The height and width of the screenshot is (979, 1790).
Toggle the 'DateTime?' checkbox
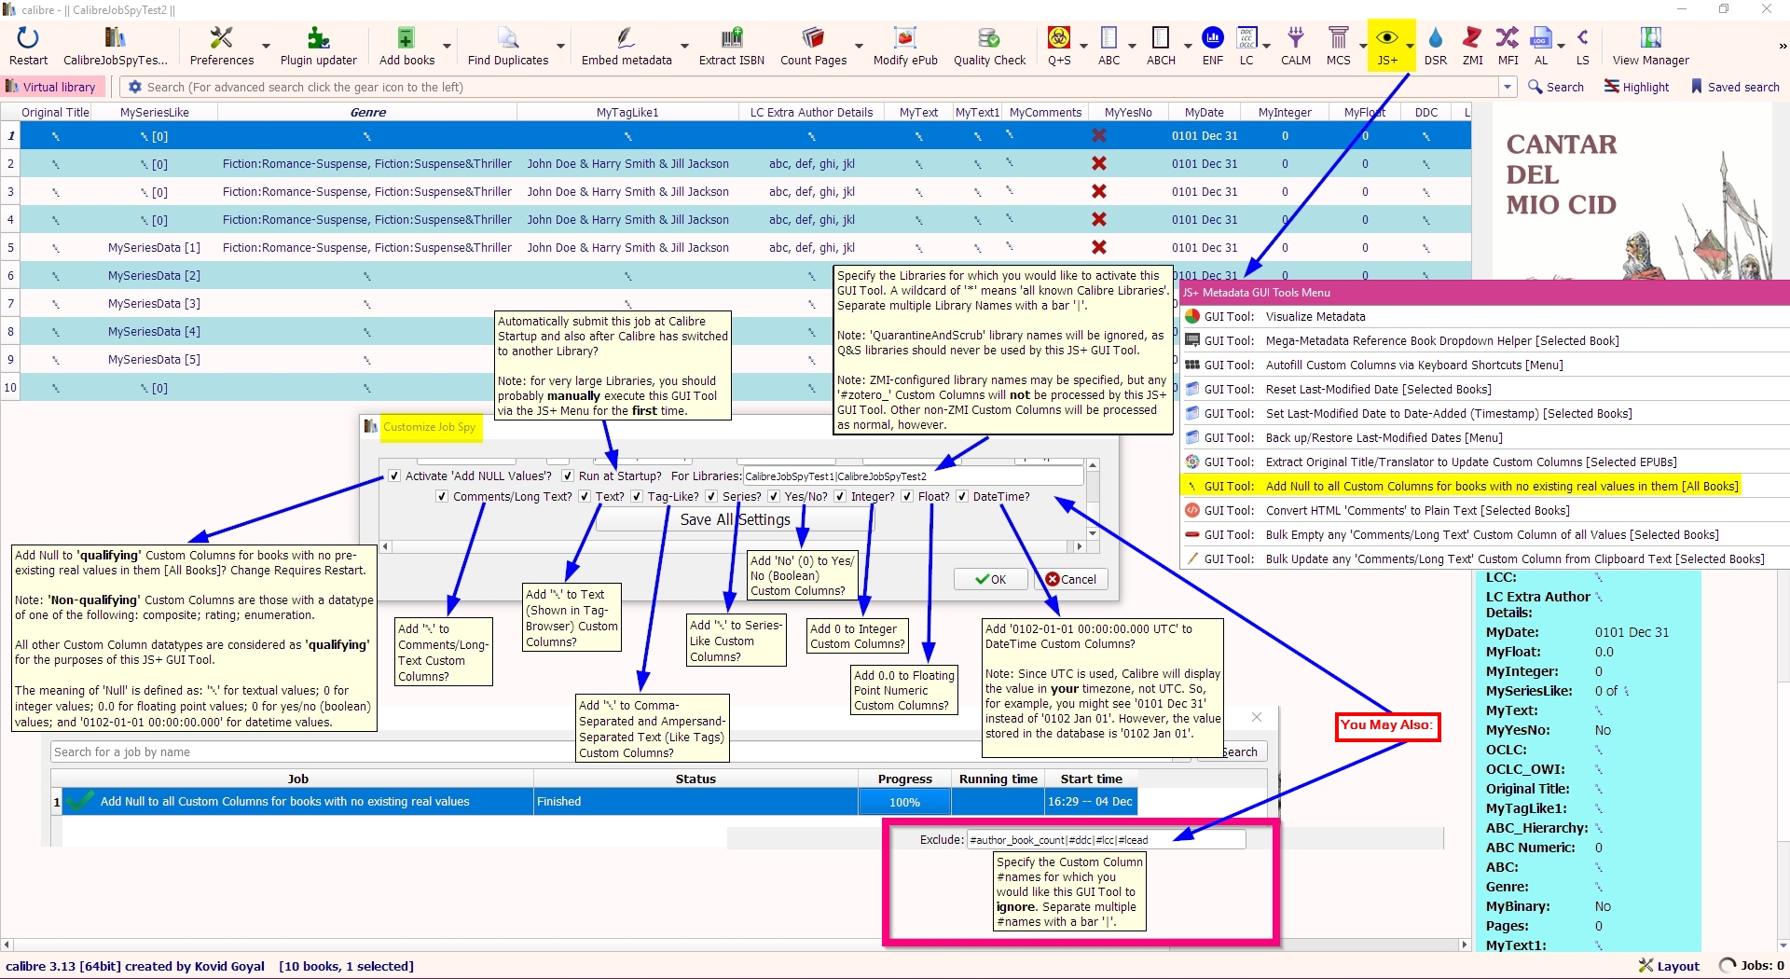(962, 497)
